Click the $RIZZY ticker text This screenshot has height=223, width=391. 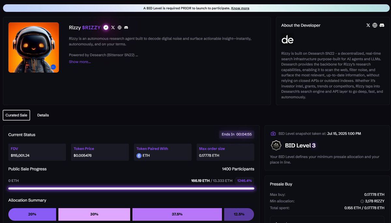point(91,28)
